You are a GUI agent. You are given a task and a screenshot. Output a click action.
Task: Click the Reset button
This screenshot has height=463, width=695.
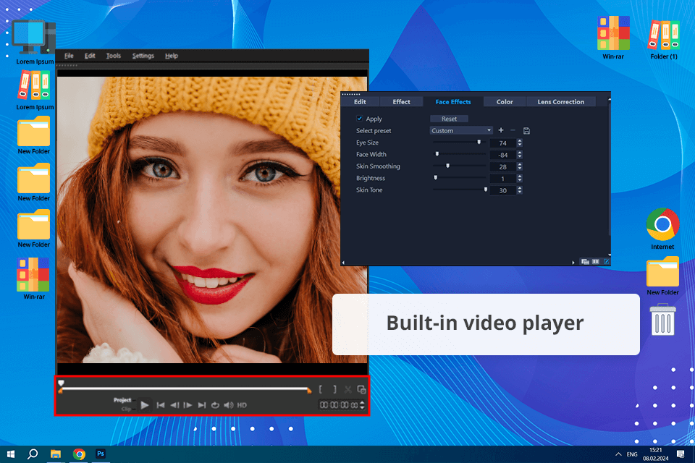pyautogui.click(x=449, y=119)
